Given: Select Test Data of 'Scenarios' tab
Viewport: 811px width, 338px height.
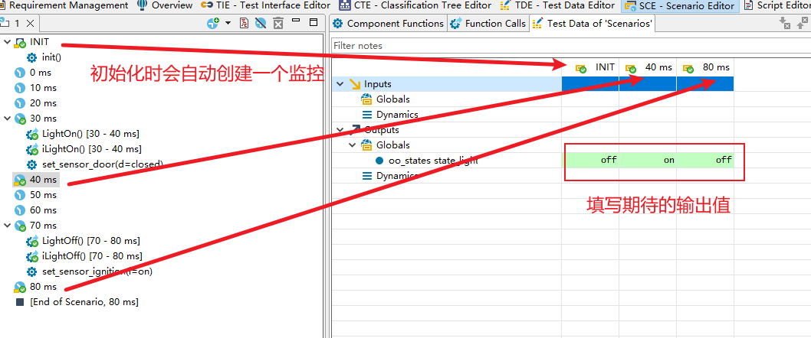Looking at the screenshot, I should [x=594, y=23].
